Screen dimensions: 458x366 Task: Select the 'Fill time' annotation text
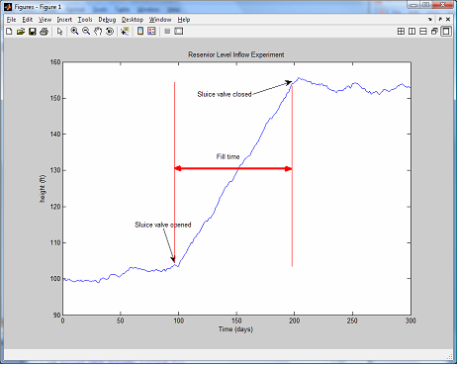(228, 156)
